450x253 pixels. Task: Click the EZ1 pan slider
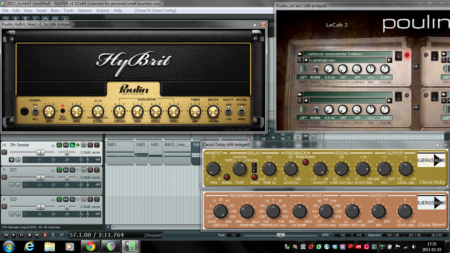click(x=67, y=178)
